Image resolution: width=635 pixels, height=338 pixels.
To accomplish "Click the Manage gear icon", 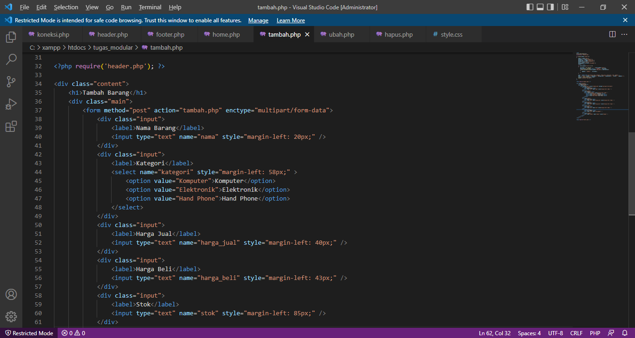I will [11, 317].
